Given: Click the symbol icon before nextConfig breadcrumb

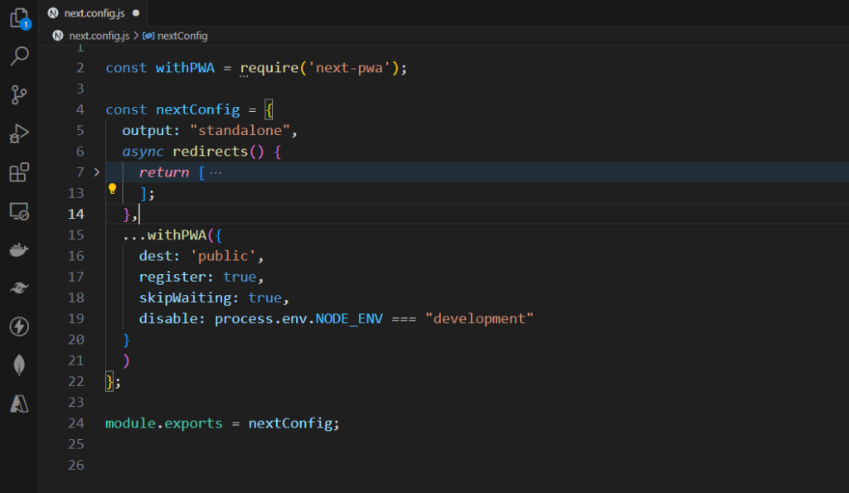Looking at the screenshot, I should point(148,36).
